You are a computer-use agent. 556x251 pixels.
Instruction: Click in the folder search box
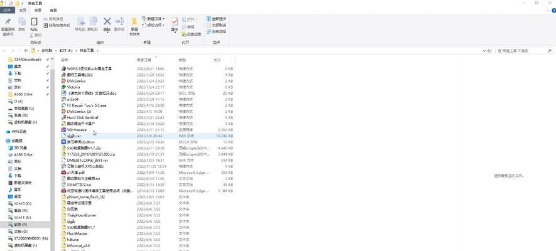[x=525, y=51]
